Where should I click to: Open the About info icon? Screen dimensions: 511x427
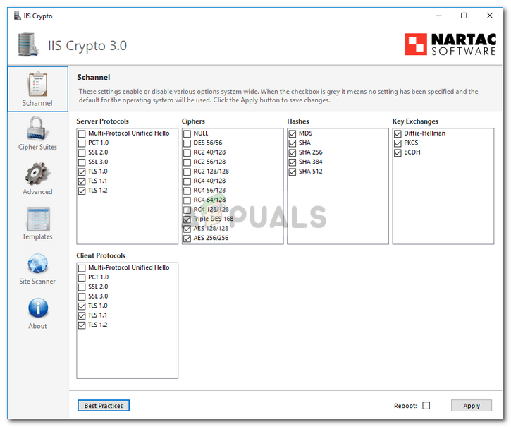(38, 308)
